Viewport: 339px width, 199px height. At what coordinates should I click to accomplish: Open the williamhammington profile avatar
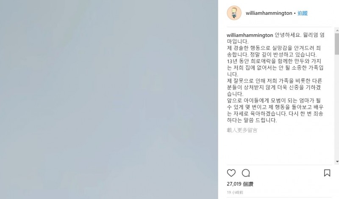point(234,13)
